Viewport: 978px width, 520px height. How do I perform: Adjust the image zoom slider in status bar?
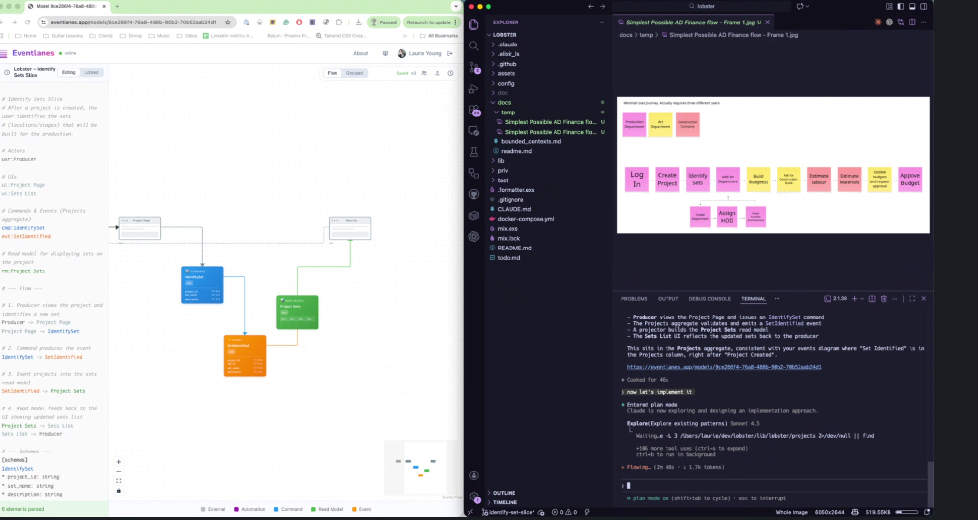pos(906,512)
